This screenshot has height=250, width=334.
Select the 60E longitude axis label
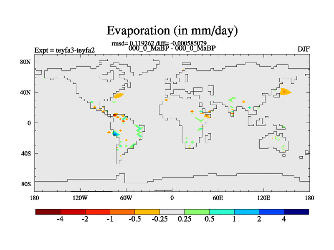click(218, 197)
